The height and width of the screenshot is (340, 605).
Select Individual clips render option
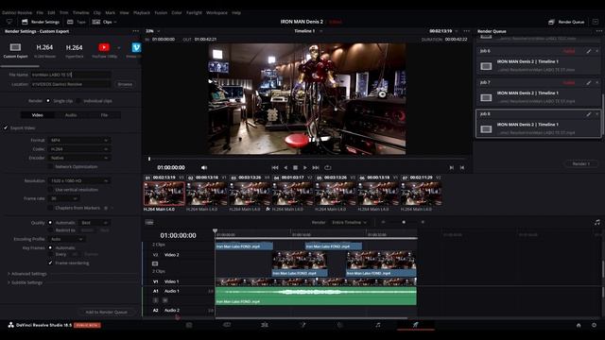[78, 101]
